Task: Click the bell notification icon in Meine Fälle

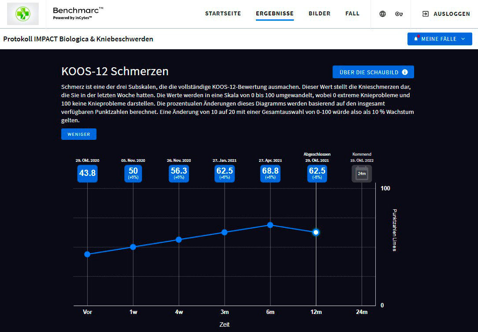Action: click(x=416, y=39)
